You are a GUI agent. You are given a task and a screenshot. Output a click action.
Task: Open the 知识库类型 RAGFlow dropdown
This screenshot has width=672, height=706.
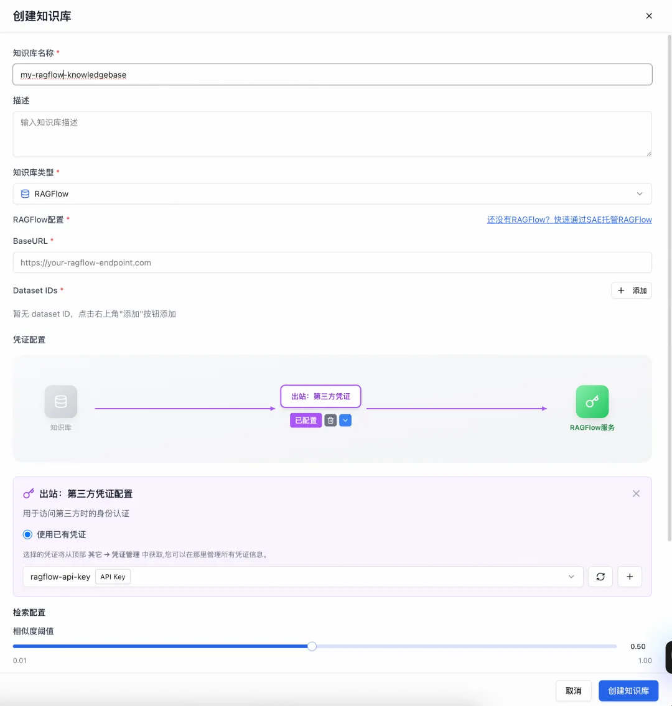(332, 193)
